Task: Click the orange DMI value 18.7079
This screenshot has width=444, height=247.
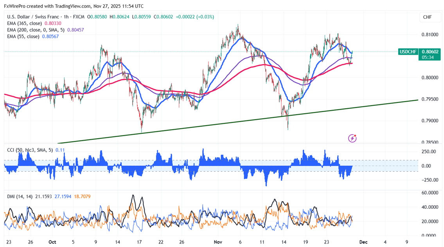Action: tap(82, 196)
